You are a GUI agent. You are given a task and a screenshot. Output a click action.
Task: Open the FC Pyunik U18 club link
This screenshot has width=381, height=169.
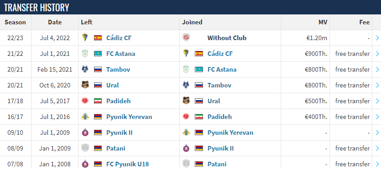coord(127,164)
